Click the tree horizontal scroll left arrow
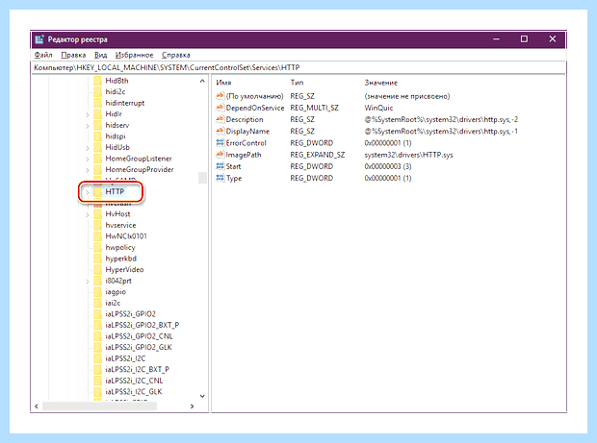 37,406
